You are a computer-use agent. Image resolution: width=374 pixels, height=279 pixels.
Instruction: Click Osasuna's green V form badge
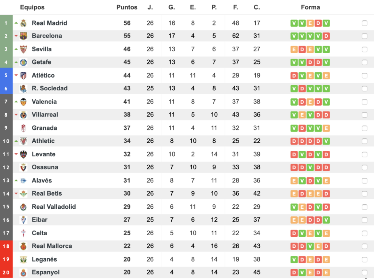(310, 168)
